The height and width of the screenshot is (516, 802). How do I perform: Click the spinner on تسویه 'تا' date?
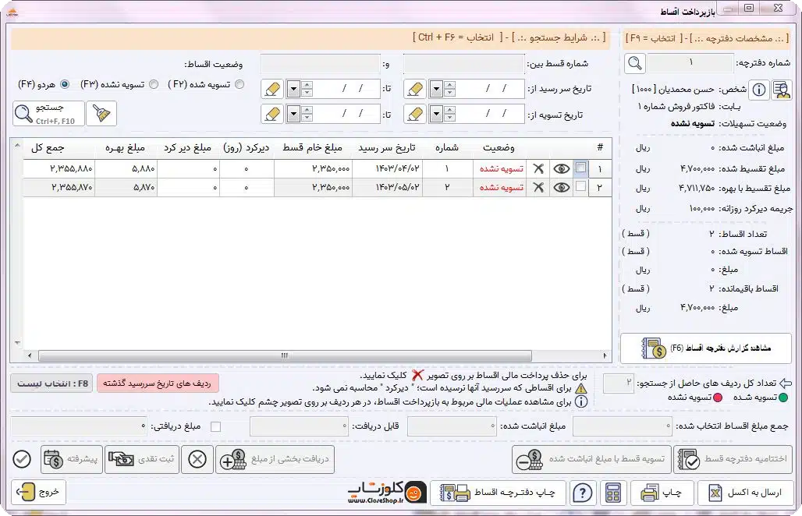tap(307, 114)
